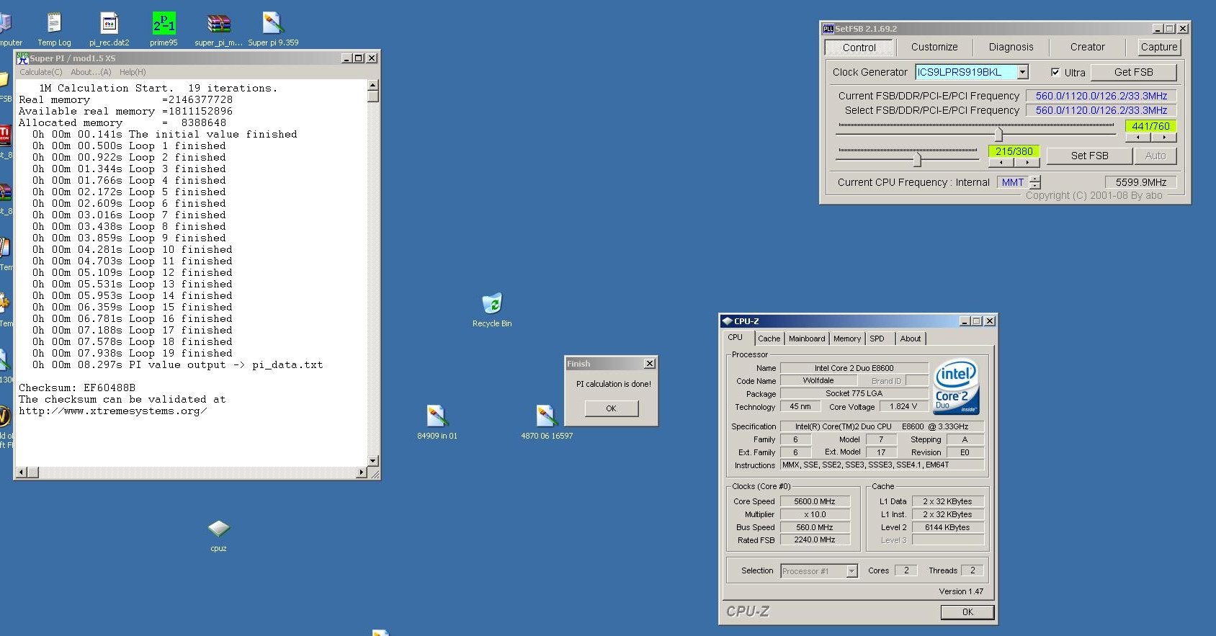1216x636 pixels.
Task: Decrease the 441/760 stepper value
Action: coord(1138,138)
